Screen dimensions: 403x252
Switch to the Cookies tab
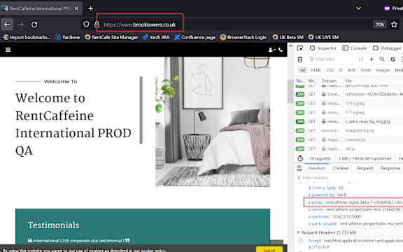[x=341, y=168]
